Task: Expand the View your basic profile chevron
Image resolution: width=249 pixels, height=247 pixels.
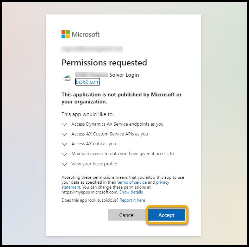Action: [x=64, y=164]
